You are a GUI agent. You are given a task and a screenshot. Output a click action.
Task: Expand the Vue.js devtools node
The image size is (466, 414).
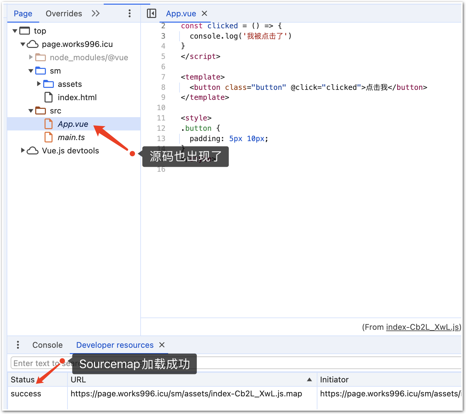tap(23, 150)
